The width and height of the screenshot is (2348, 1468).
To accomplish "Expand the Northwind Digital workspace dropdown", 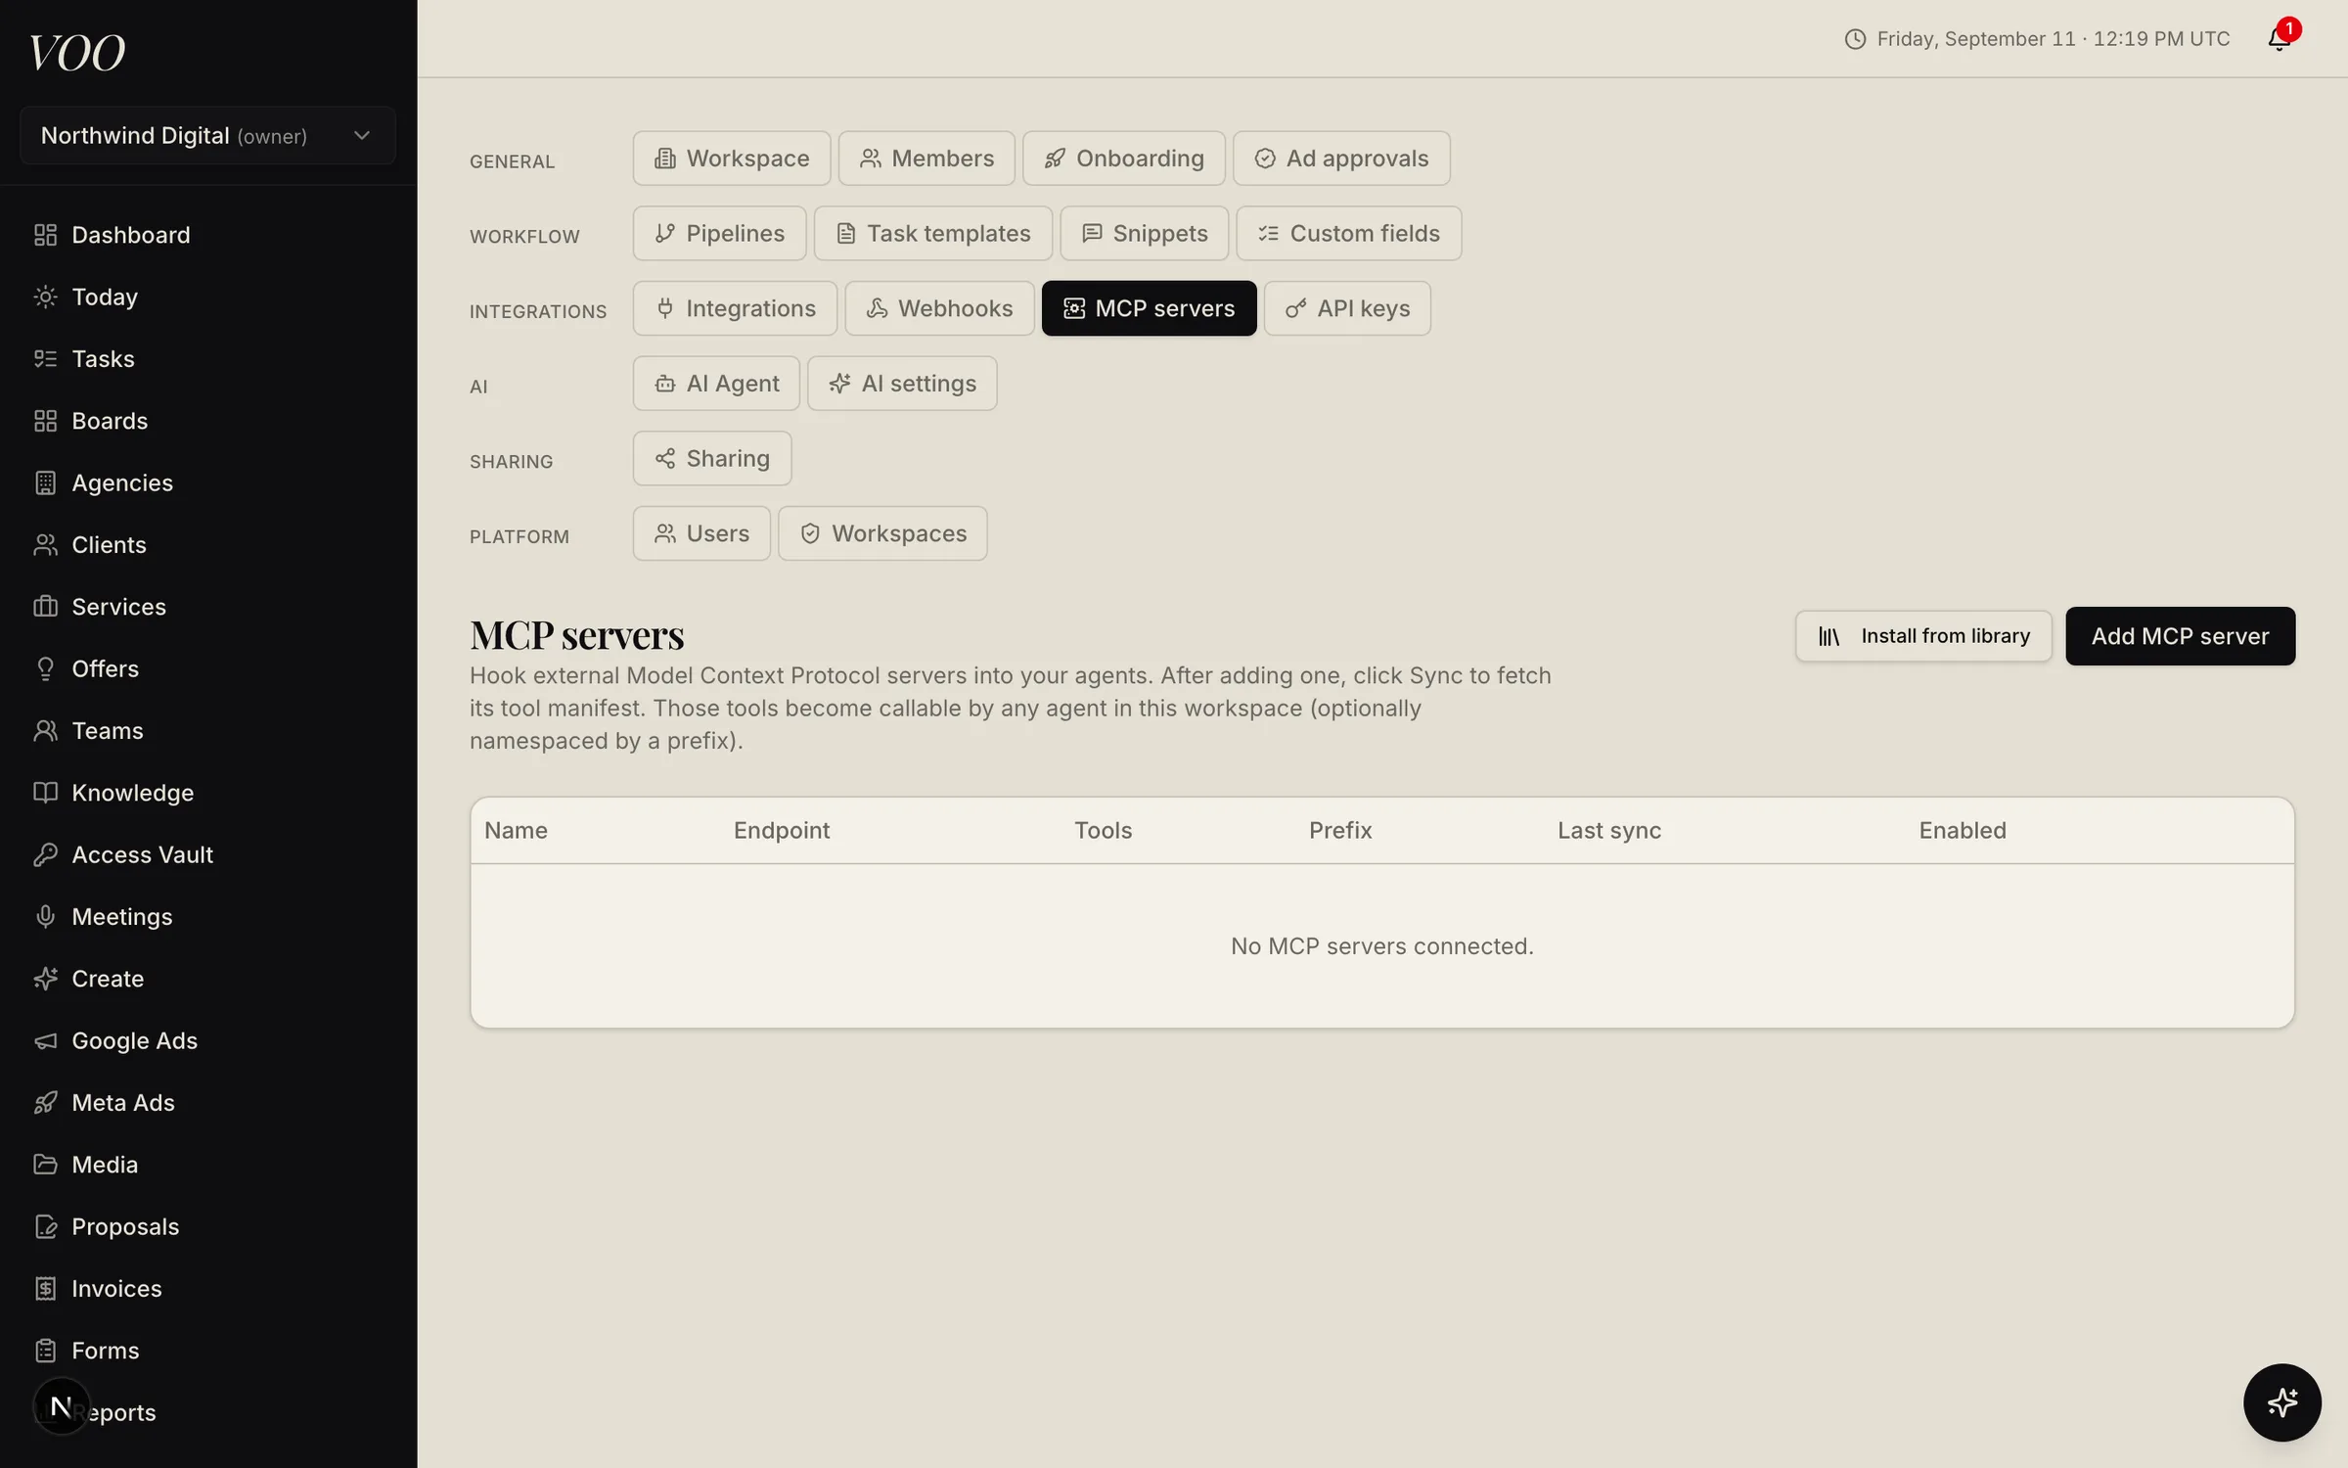I will point(207,135).
